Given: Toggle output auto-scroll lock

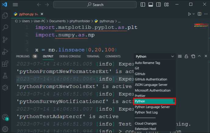Looking at the screenshot, I should point(186,56).
